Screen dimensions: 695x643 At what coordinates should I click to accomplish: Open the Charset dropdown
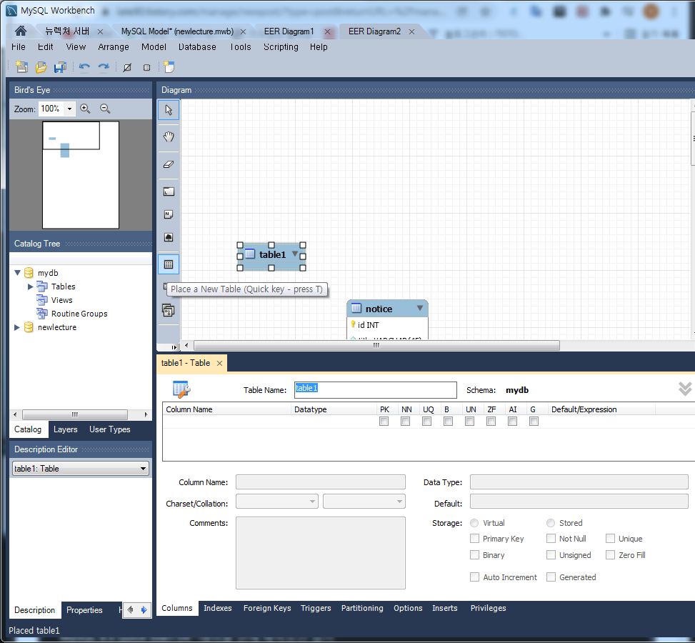pos(277,501)
